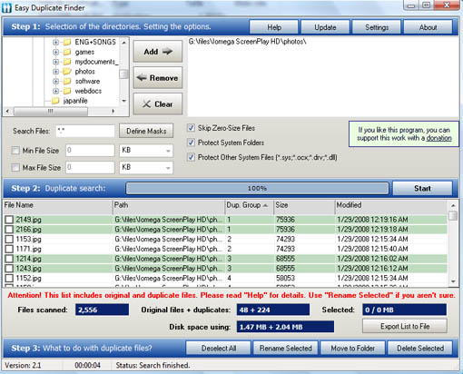Enable the Max File Size checkbox
This screenshot has width=463, height=374.
pyautogui.click(x=15, y=167)
